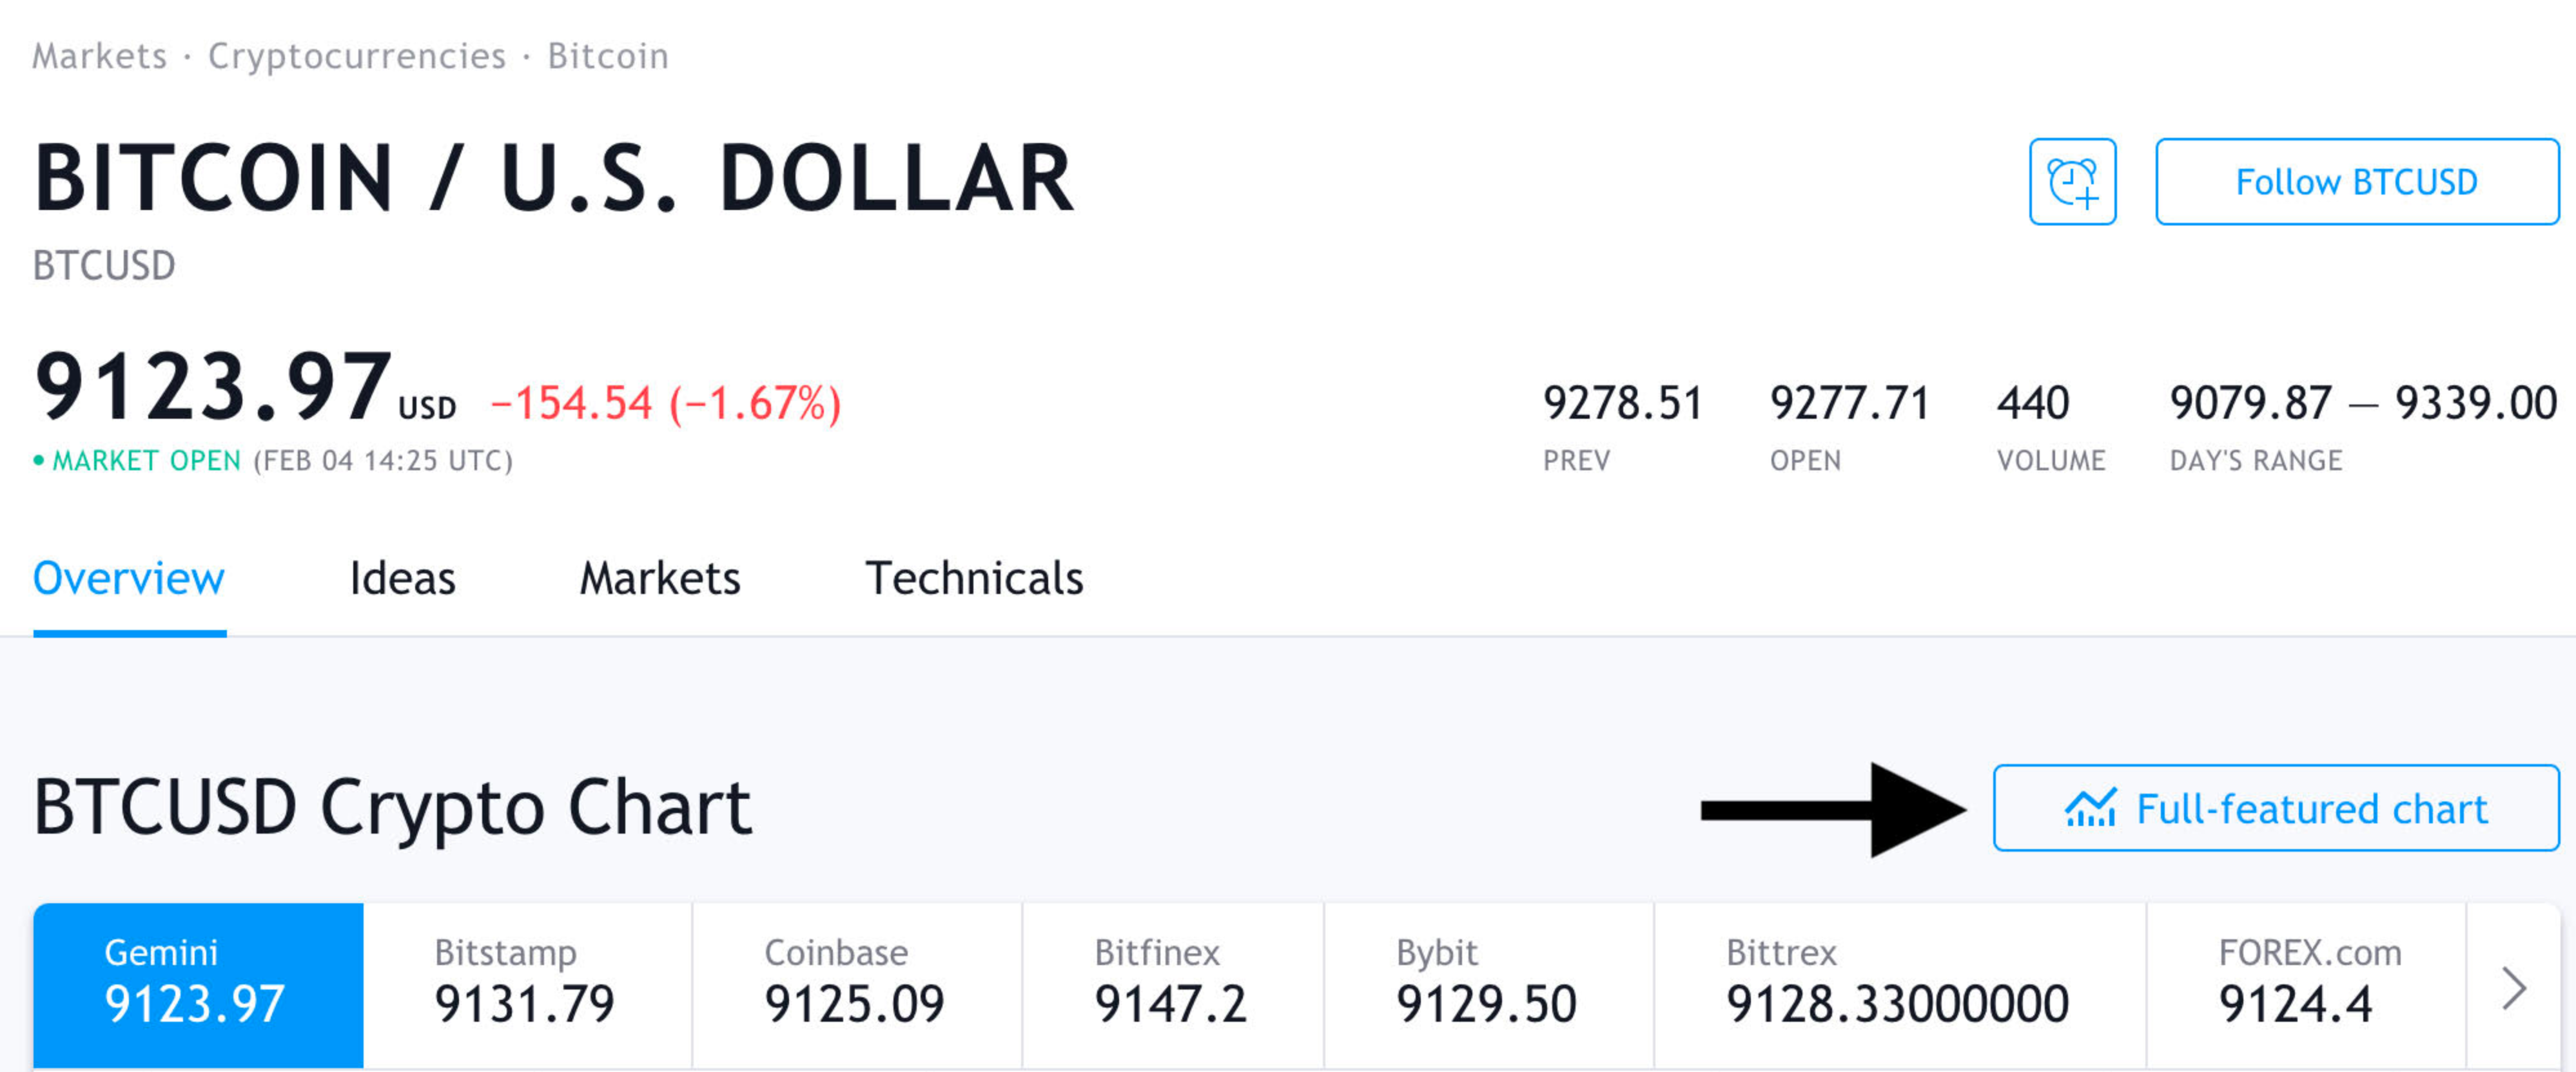
Task: Click the Bitcoin breadcrumb link
Action: click(608, 56)
